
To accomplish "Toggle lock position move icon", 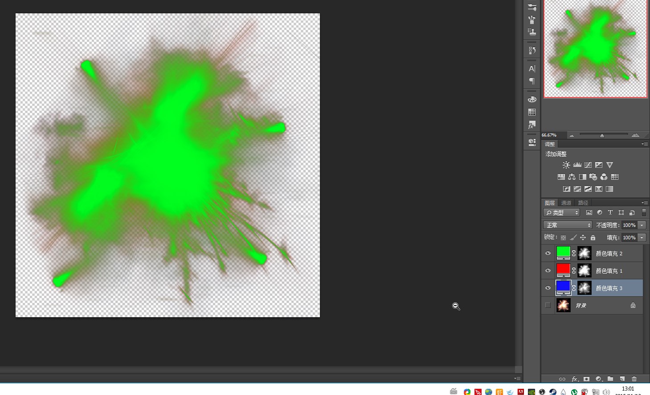I will coord(583,238).
